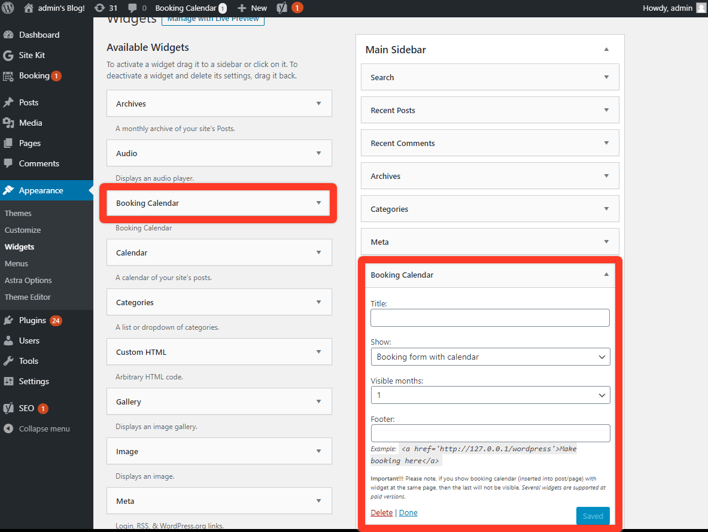Viewport: 708px width, 532px height.
Task: Open Astra Options submenu item
Action: [28, 280]
